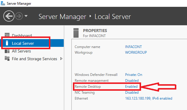Image resolution: width=187 pixels, height=110 pixels.
Task: Open File and Storage Services page
Action: (34, 59)
